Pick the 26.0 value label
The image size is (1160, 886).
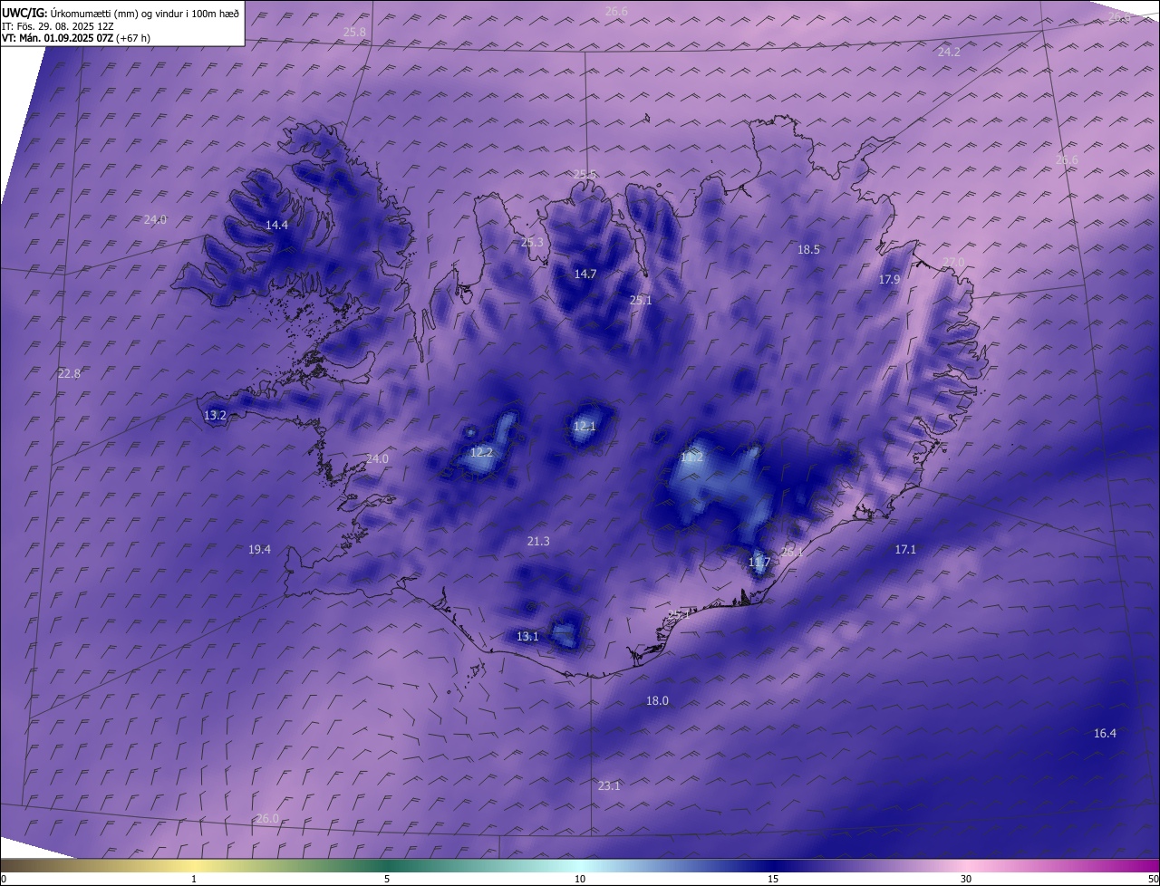(x=267, y=819)
